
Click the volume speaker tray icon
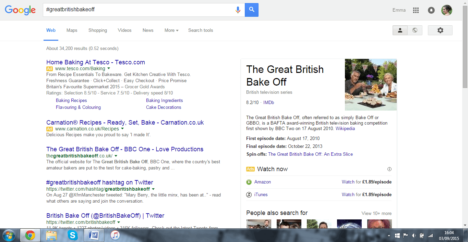[414, 235]
